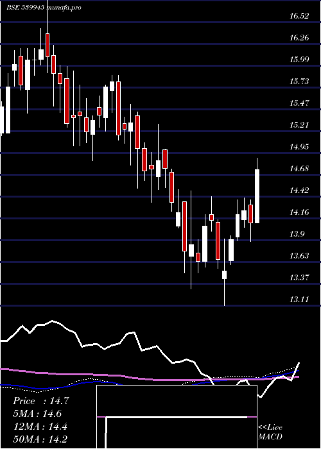This screenshot has height=449, width=321.
Task: Click the lowest white candle near 13.37
Action: pyautogui.click(x=224, y=275)
